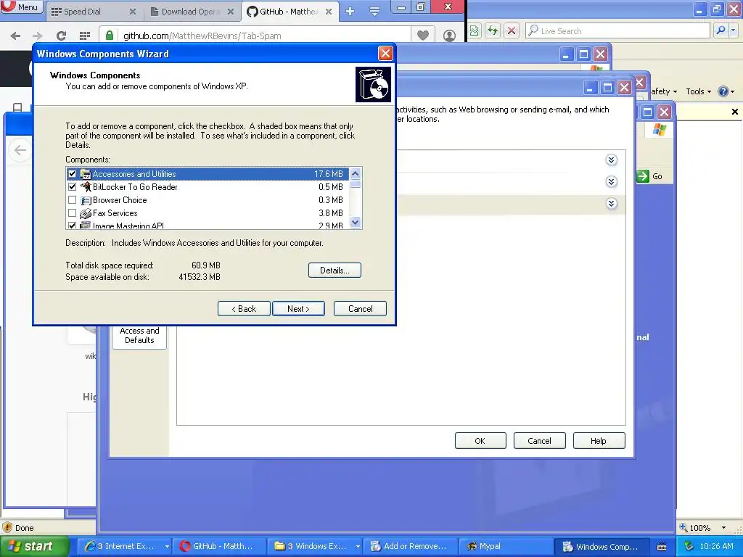Open a new Opera tab with plus icon
The image size is (743, 557).
[x=350, y=12]
